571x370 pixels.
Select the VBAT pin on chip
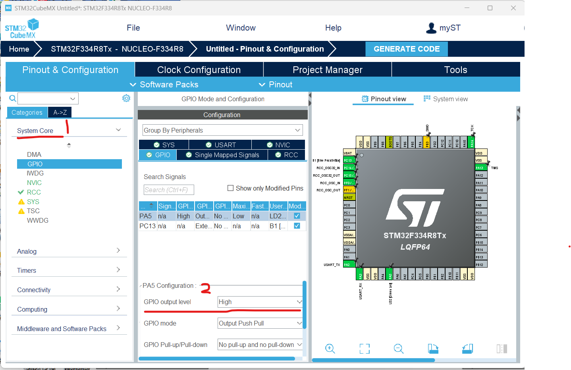click(x=349, y=153)
